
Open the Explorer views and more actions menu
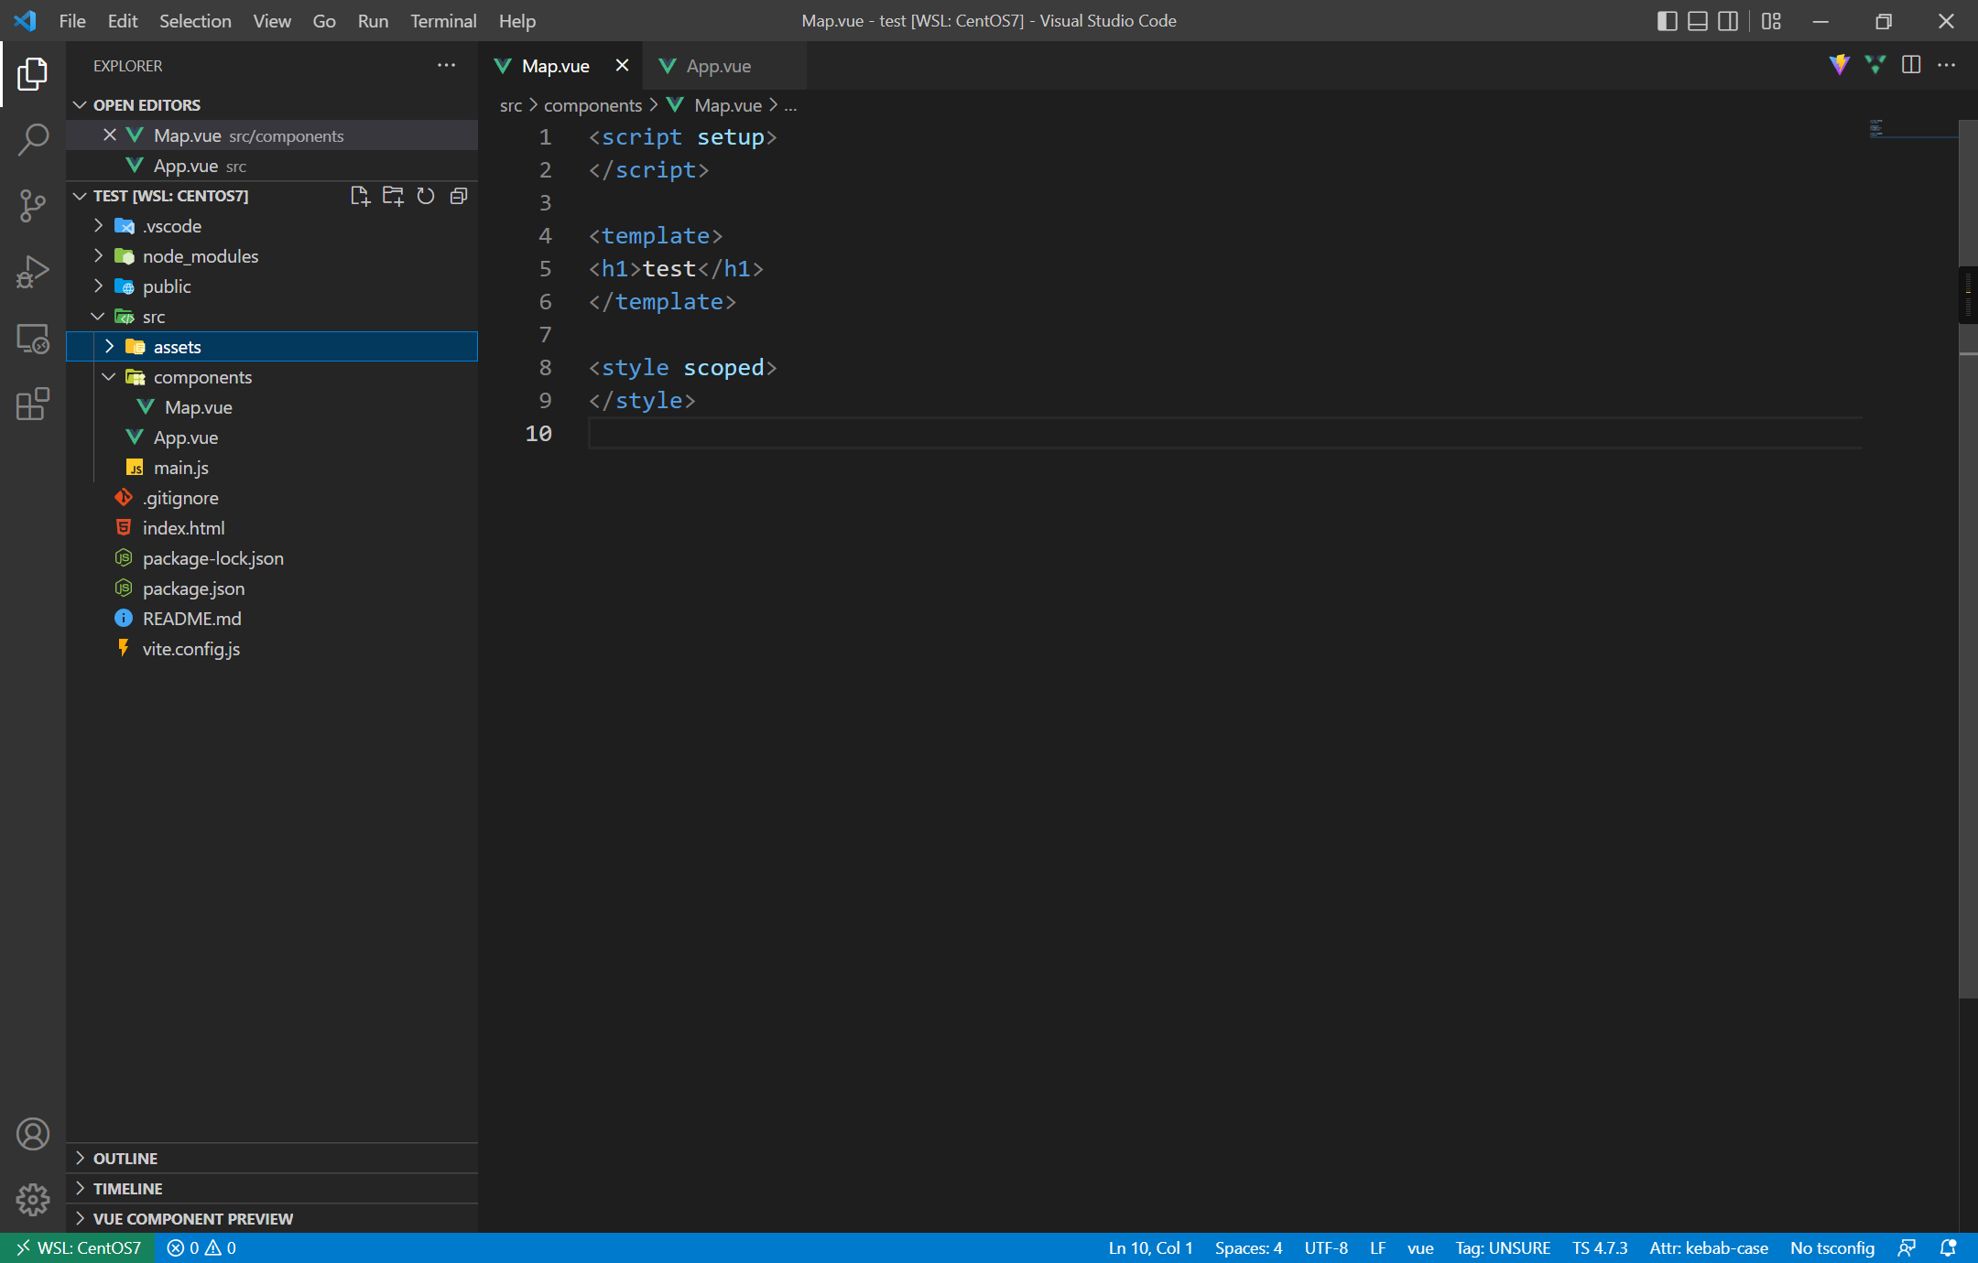click(x=447, y=66)
